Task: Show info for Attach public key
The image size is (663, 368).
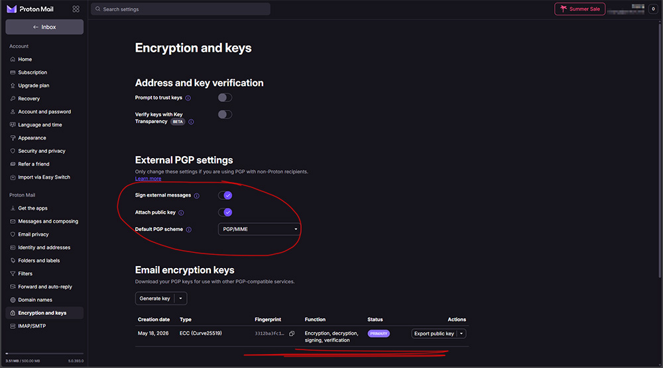Action: point(181,212)
